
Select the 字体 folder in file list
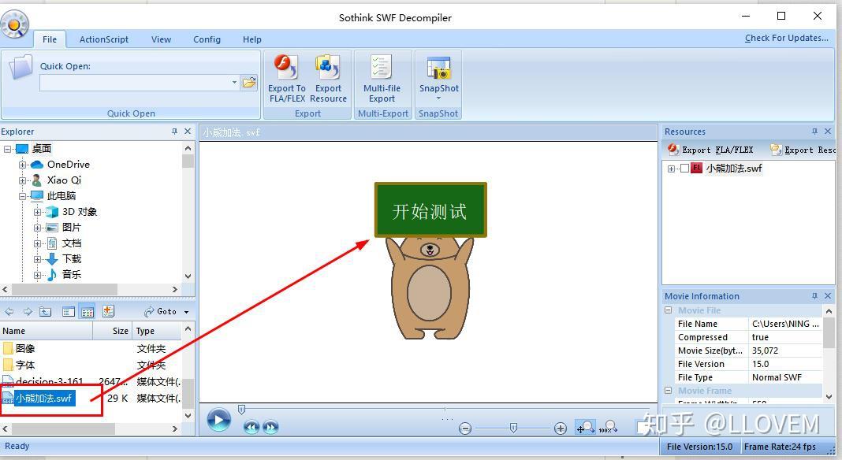(25, 365)
